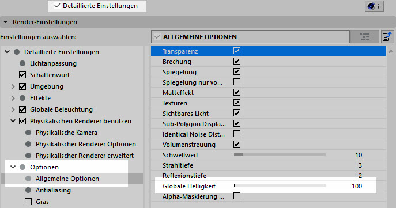This screenshot has width=396, height=208.
Task: Click the Schwellwert slider
Action: click(280, 155)
